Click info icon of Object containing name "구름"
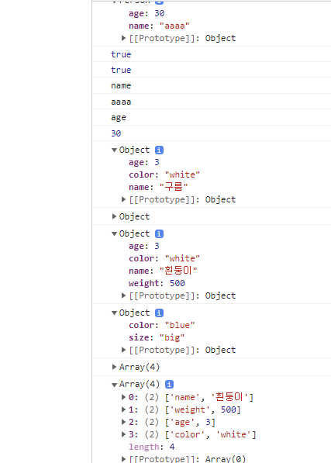 pos(160,150)
